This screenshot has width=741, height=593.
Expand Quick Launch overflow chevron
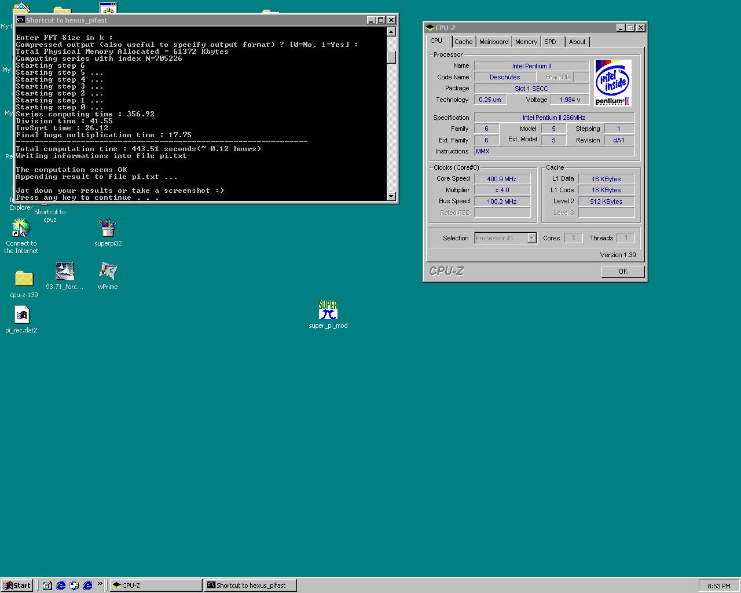[x=100, y=584]
